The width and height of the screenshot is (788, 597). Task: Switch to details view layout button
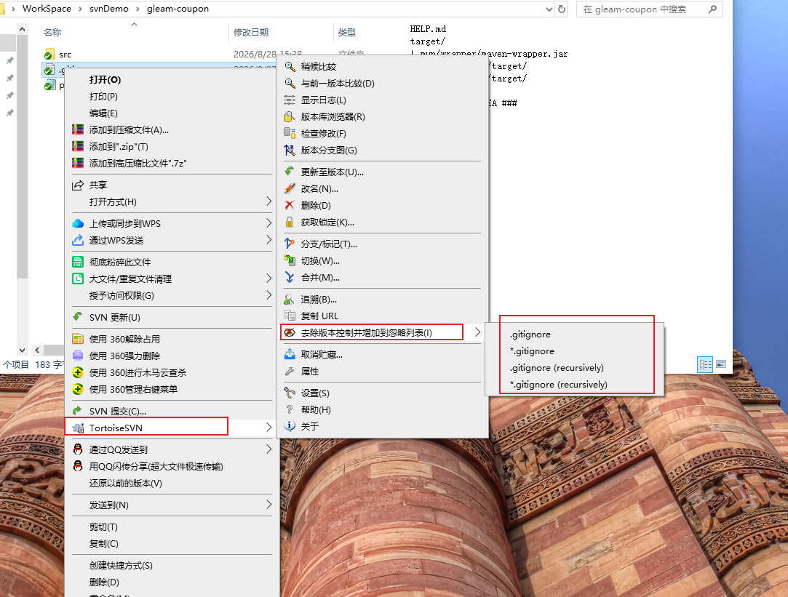pos(705,364)
